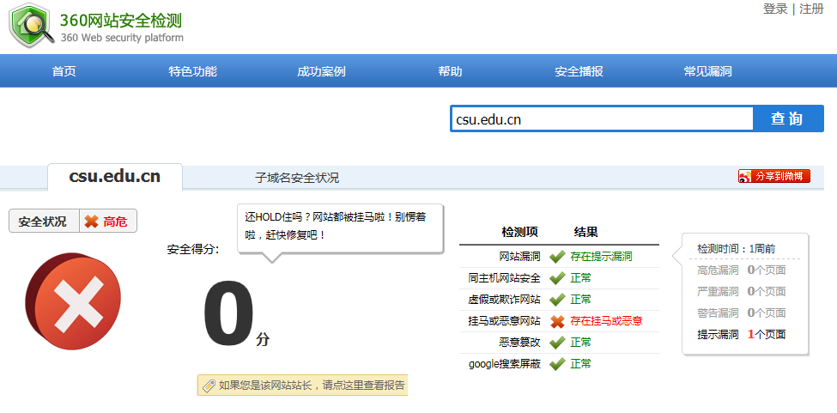Click the Weibo share icon
The image size is (837, 413).
(x=745, y=176)
